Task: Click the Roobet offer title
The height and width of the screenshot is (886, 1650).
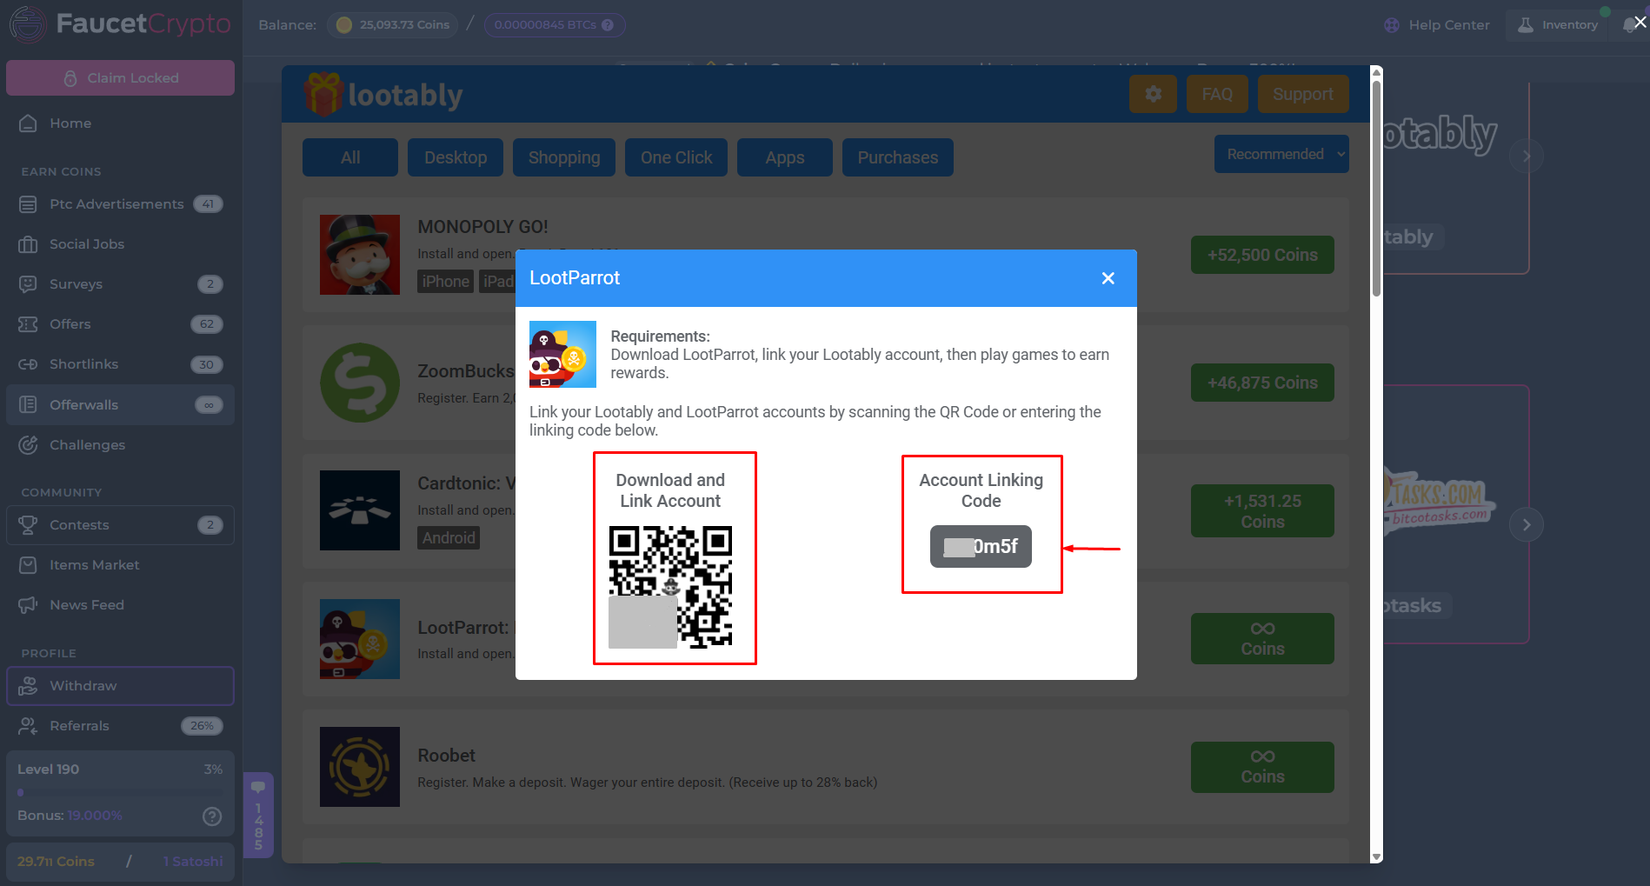Action: click(x=446, y=756)
